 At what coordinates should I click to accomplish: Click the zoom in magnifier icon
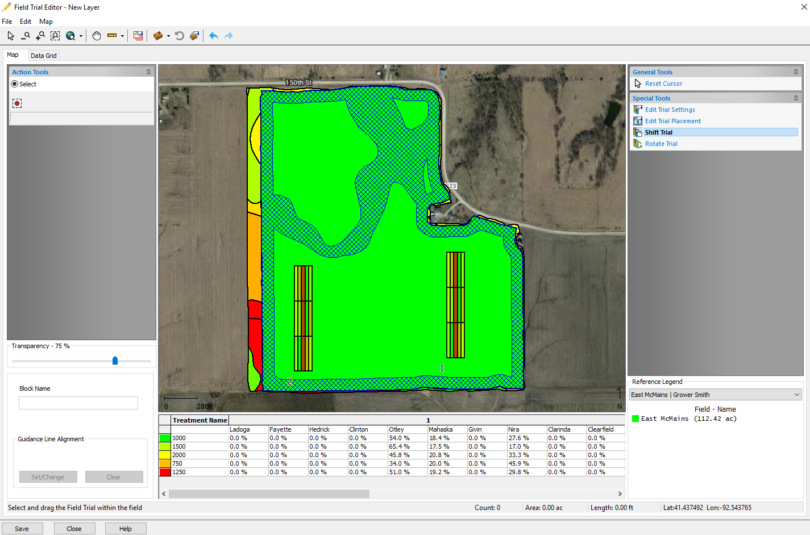40,36
